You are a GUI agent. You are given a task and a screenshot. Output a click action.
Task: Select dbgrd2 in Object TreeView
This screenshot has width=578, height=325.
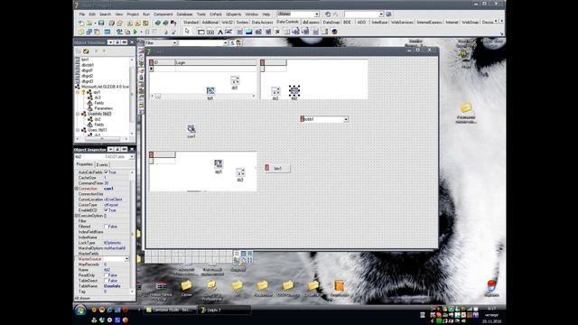87,76
